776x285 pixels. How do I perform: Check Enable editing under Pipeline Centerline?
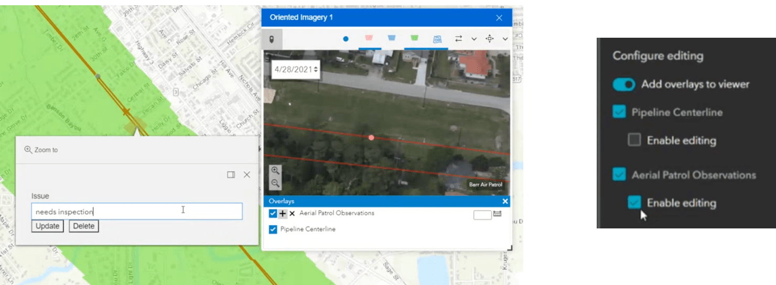pyautogui.click(x=634, y=140)
